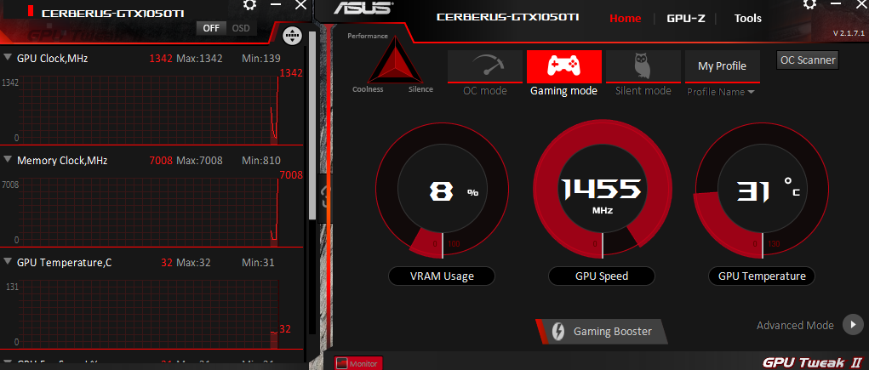Collapse the Memory Clock graph
This screenshot has height=370, width=869.
point(8,160)
